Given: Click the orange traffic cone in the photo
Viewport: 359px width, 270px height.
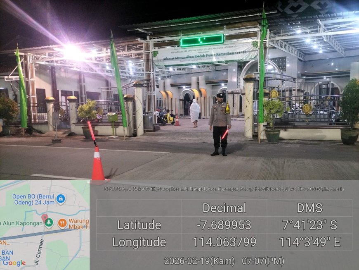Looking at the screenshot, I should (x=98, y=164).
